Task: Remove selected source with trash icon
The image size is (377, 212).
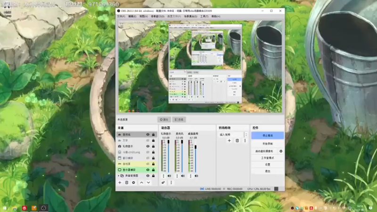Action: tap(127, 183)
